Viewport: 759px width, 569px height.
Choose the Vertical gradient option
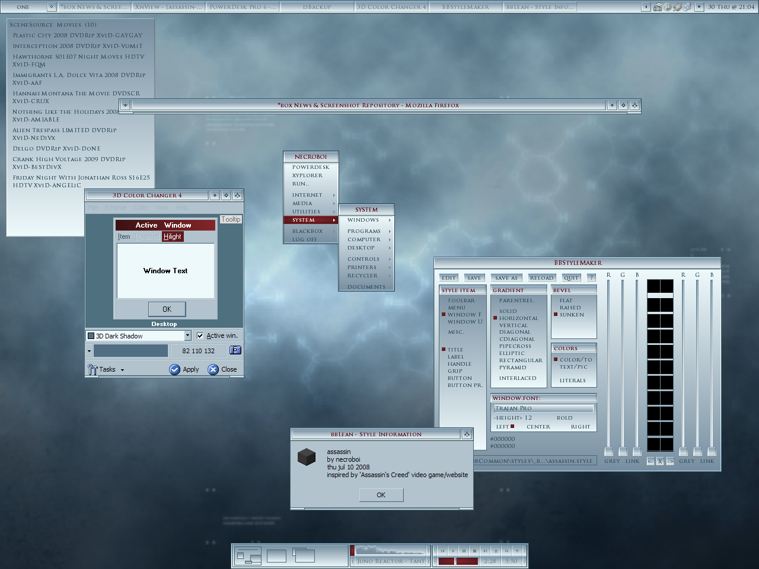coord(514,325)
